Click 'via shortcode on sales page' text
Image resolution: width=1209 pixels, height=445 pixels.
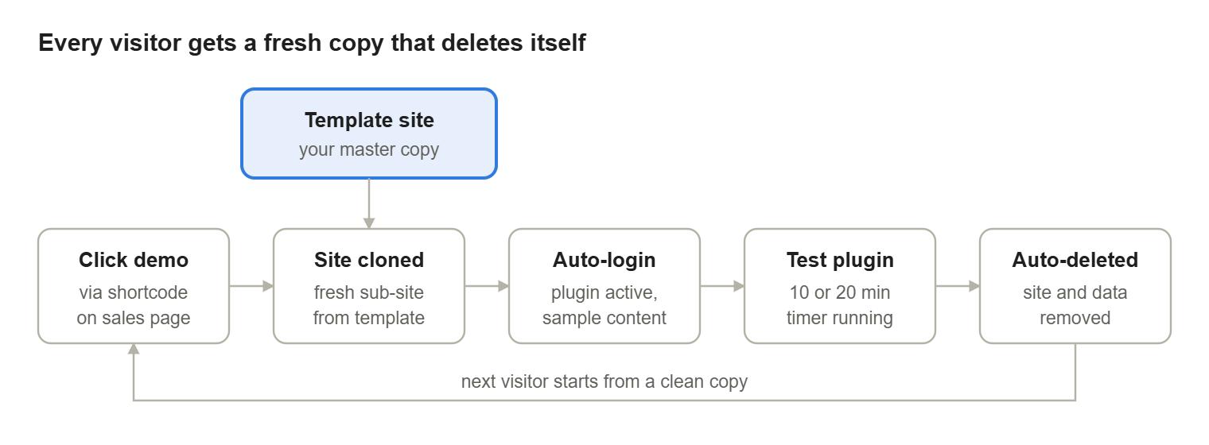tap(134, 305)
